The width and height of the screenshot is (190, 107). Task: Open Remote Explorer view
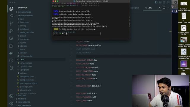[x=11, y=38]
